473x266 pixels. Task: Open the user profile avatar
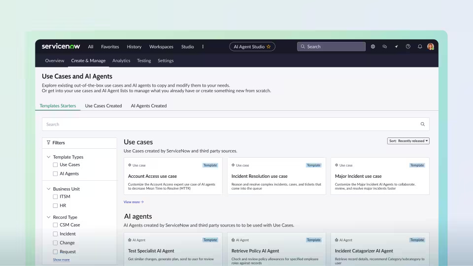(431, 46)
